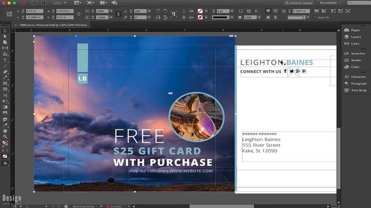Image resolution: width=371 pixels, height=208 pixels.
Task: Select the Content Collector tool
Action: (x=5, y=54)
